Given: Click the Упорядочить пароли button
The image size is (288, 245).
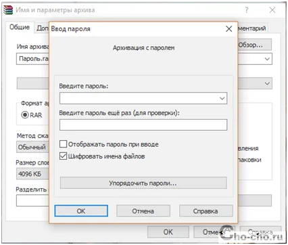Looking at the screenshot, I should point(143,183).
